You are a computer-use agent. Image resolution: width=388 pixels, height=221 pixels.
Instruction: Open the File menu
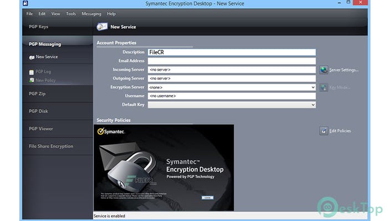[x=29, y=14]
